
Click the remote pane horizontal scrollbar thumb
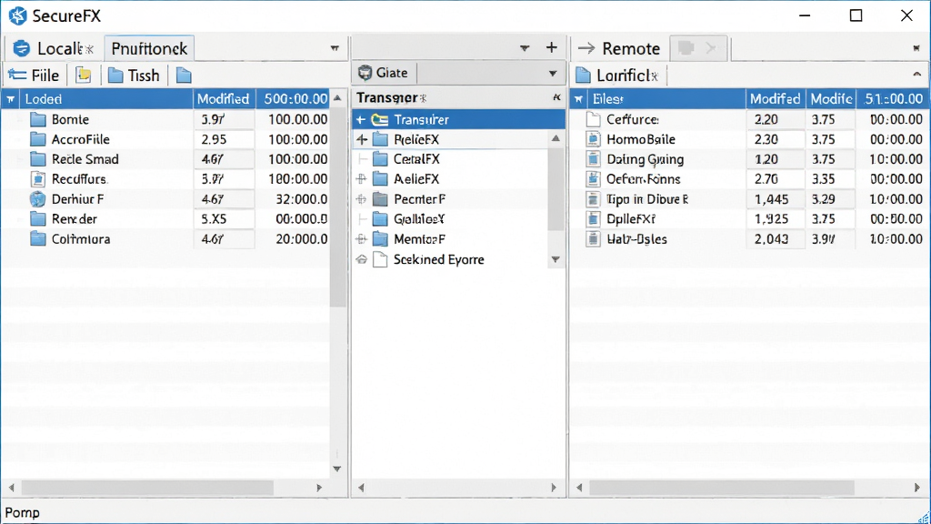[721, 488]
